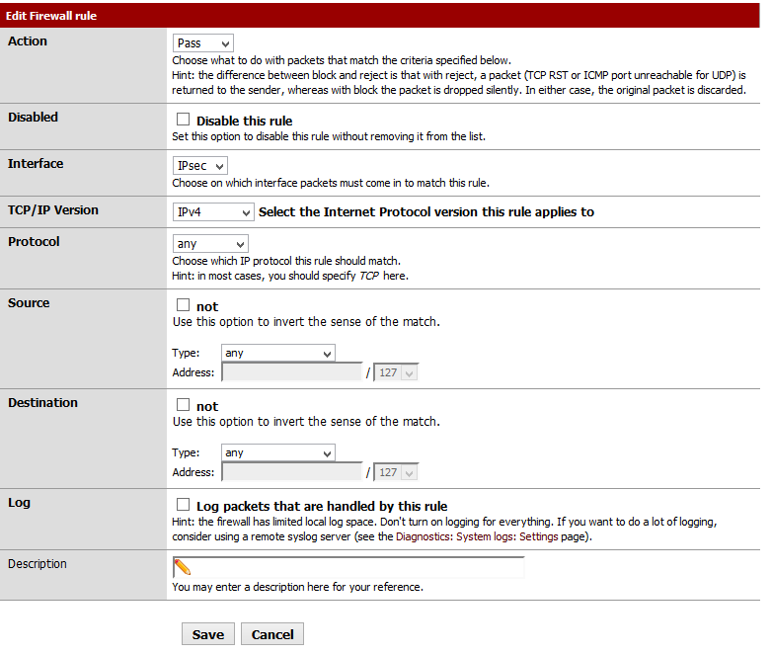Screen dimensions: 772x654
Task: Expand the Interface dropdown showing IPsec
Action: tap(200, 166)
